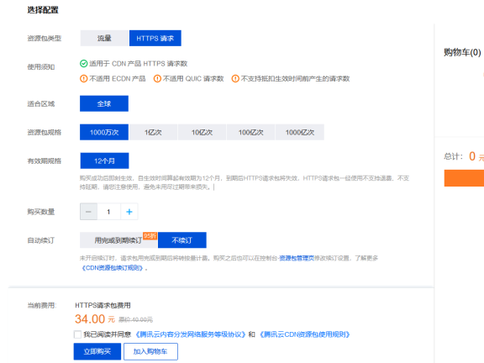Open the CDN资源包续订规则 link
This screenshot has width=484, height=363.
tap(113, 268)
